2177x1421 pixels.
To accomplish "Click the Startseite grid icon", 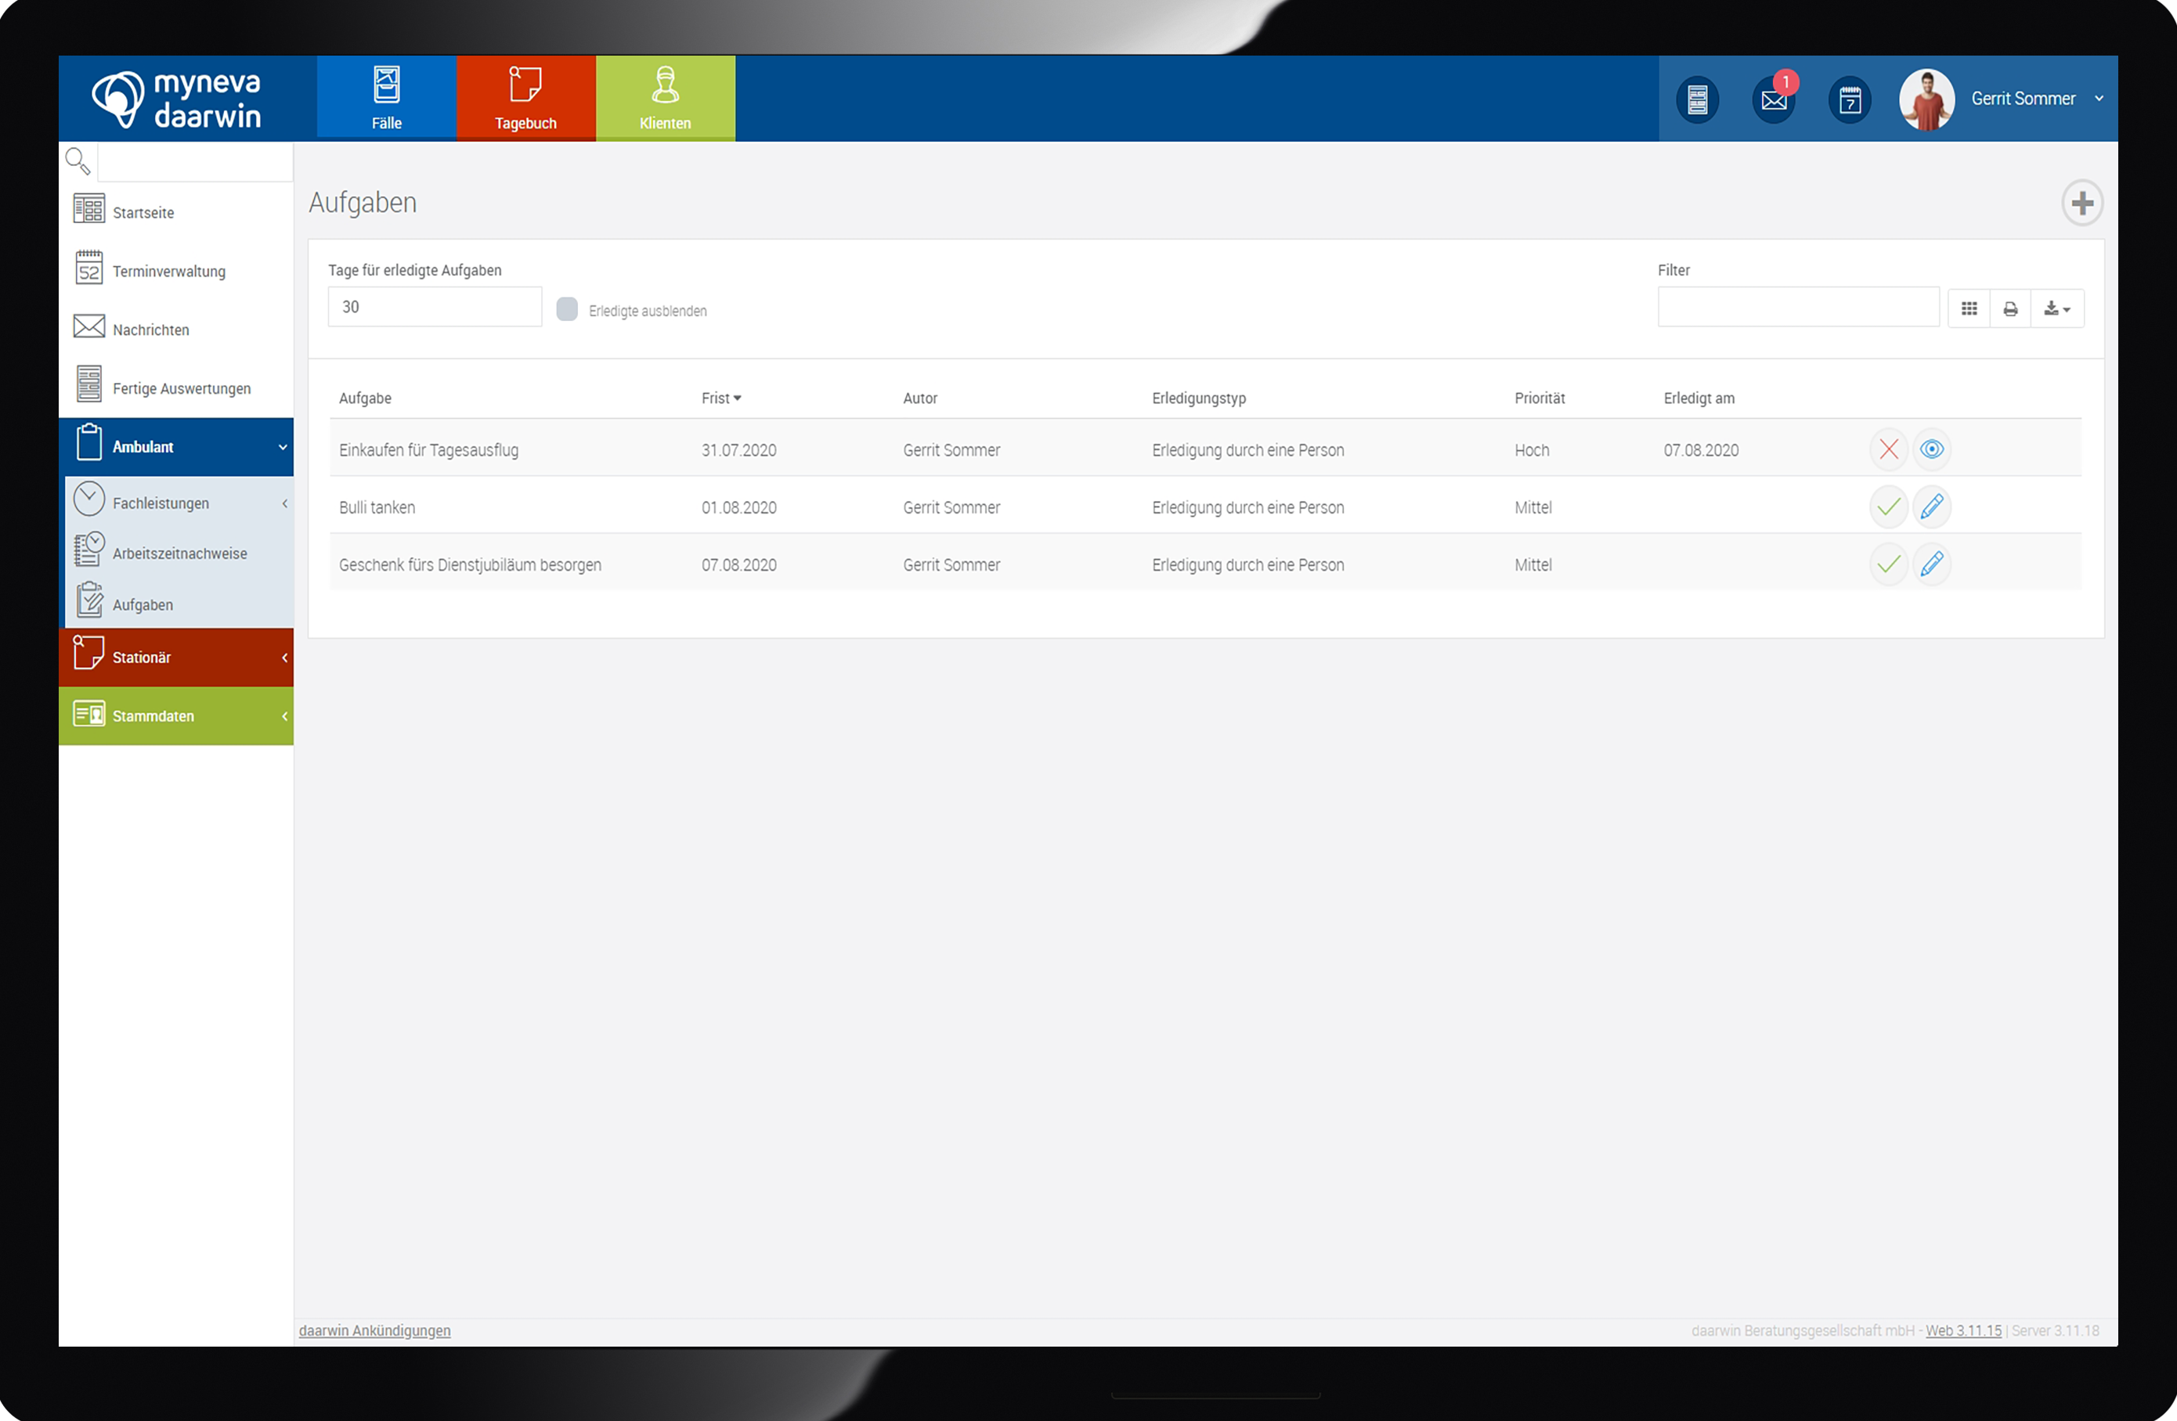I will click(88, 208).
